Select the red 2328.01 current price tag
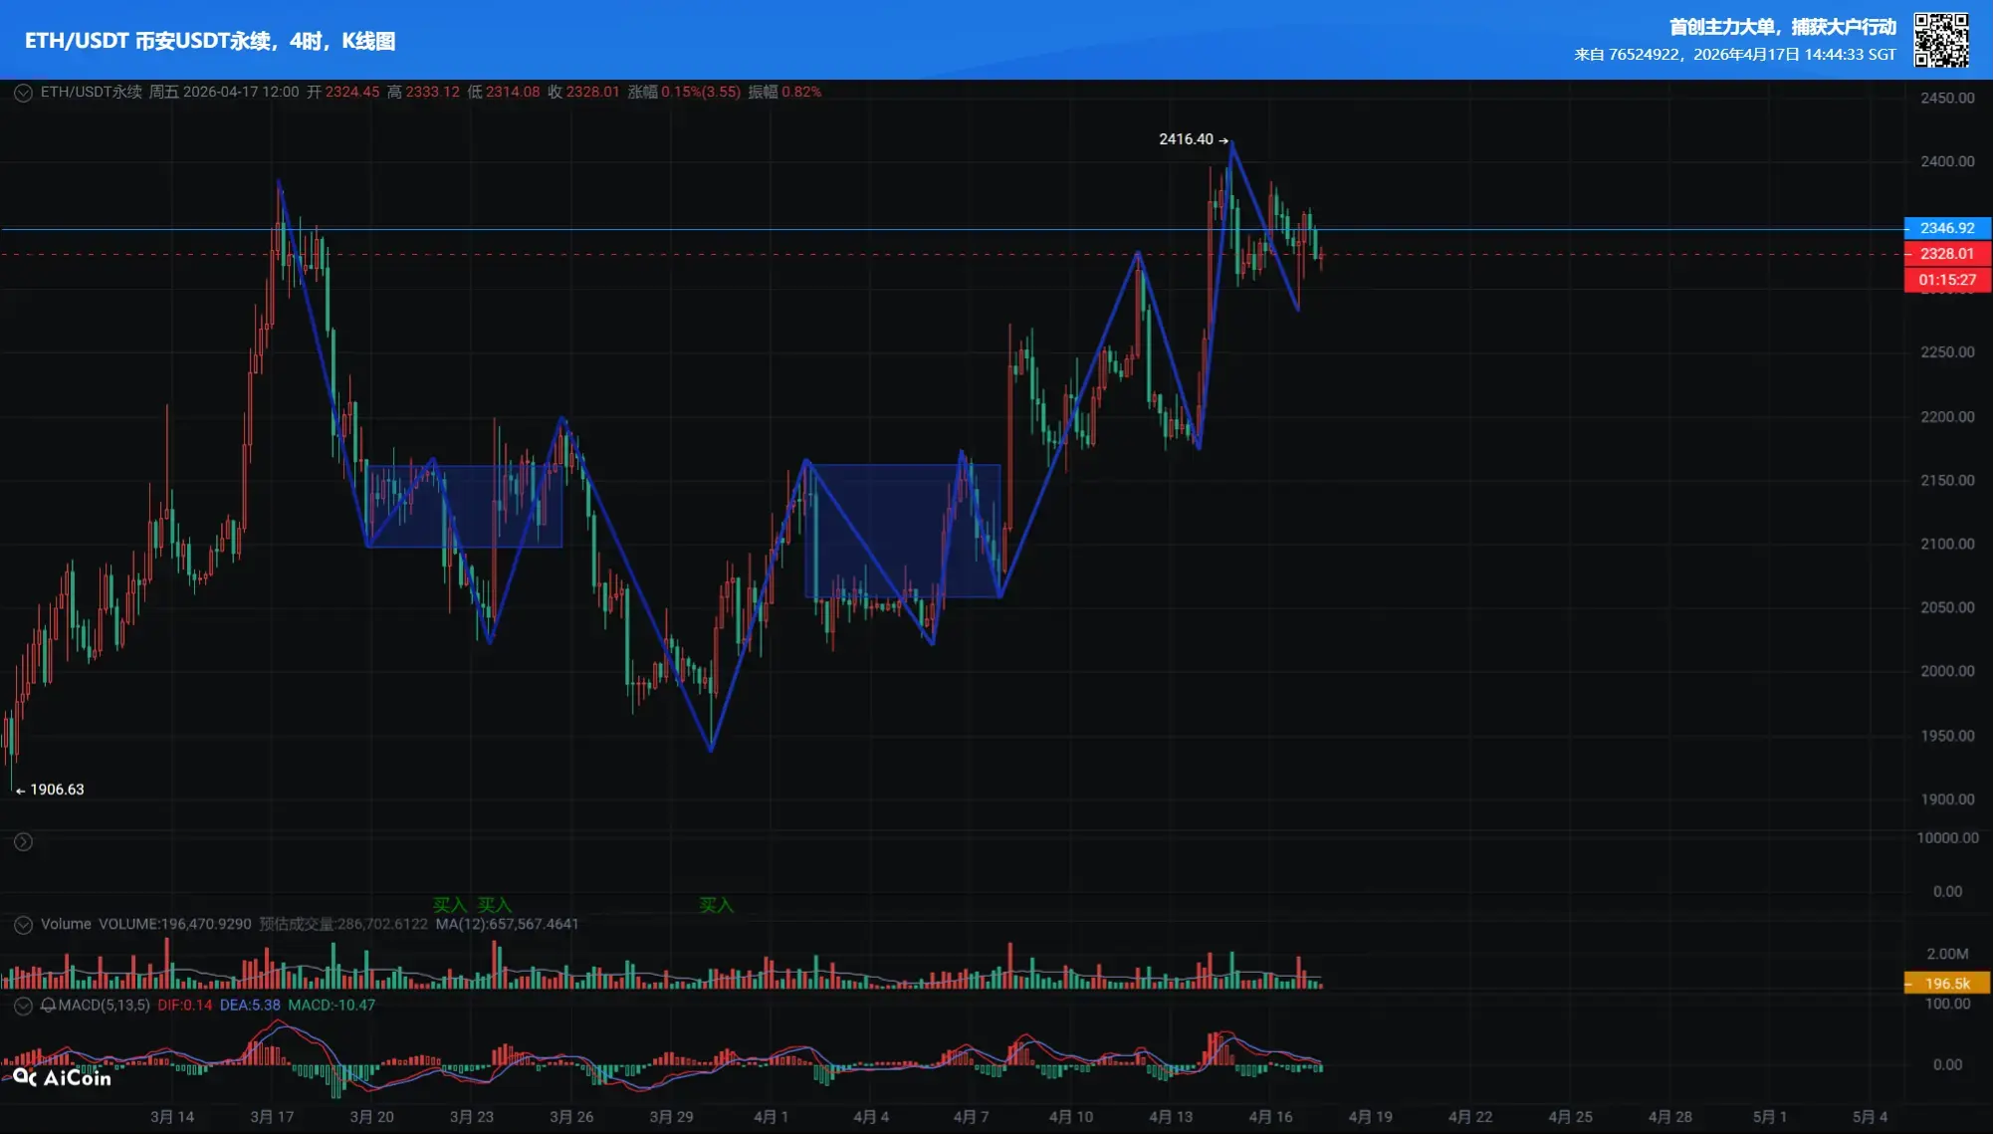Screen dimensions: 1994x1134 (1946, 254)
